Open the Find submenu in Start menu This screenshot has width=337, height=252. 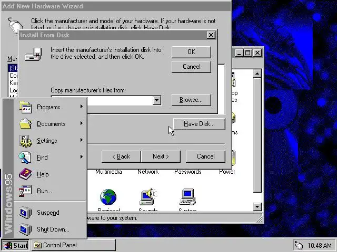pos(51,157)
